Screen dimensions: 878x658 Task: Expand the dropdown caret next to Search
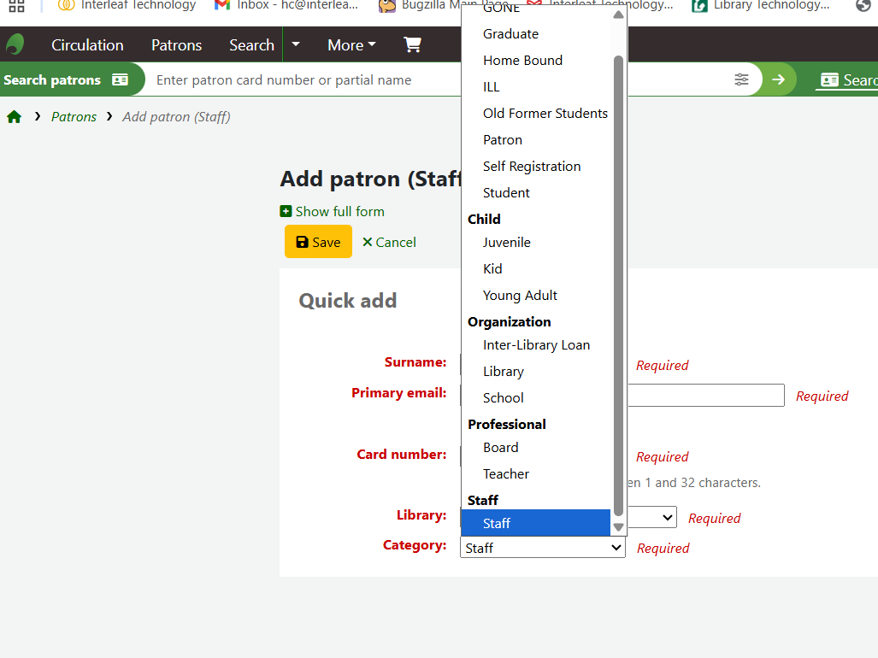pos(296,44)
